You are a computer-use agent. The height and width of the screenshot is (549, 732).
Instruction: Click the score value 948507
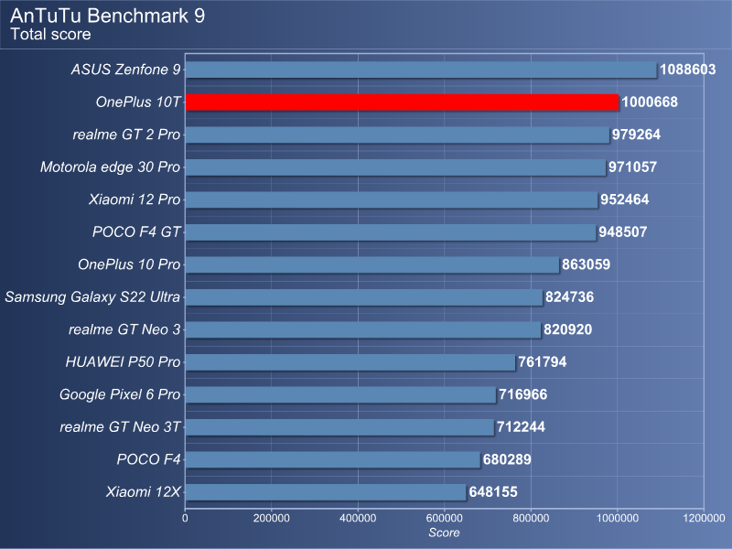tap(623, 232)
